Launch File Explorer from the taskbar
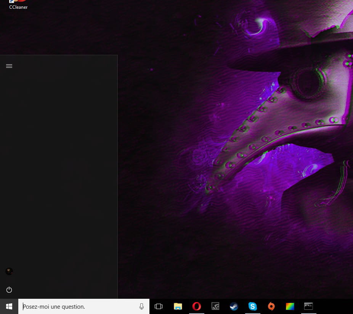353x314 pixels. tap(178, 306)
